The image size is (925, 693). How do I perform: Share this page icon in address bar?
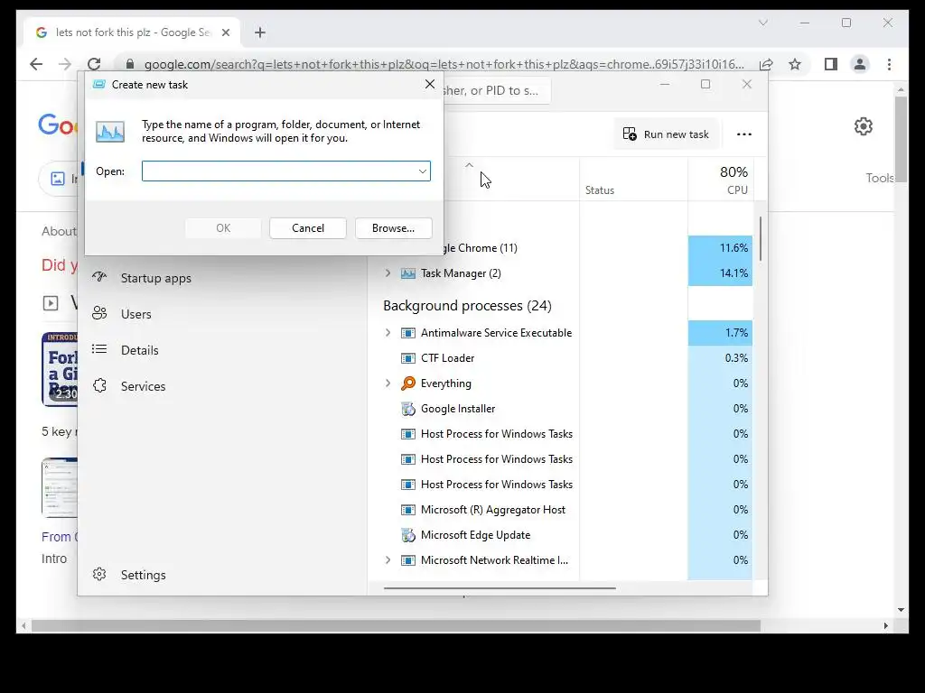[x=766, y=64]
